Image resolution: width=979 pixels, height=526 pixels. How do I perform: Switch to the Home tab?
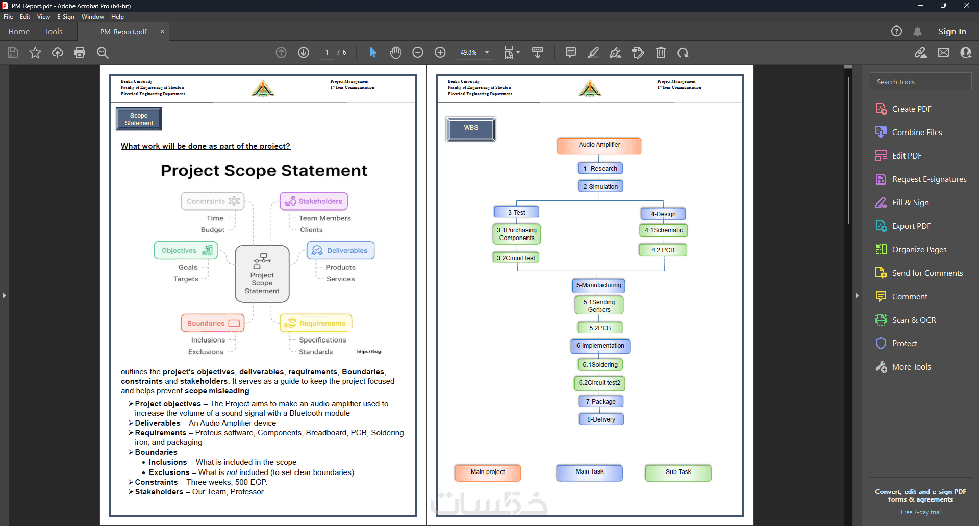(x=19, y=32)
